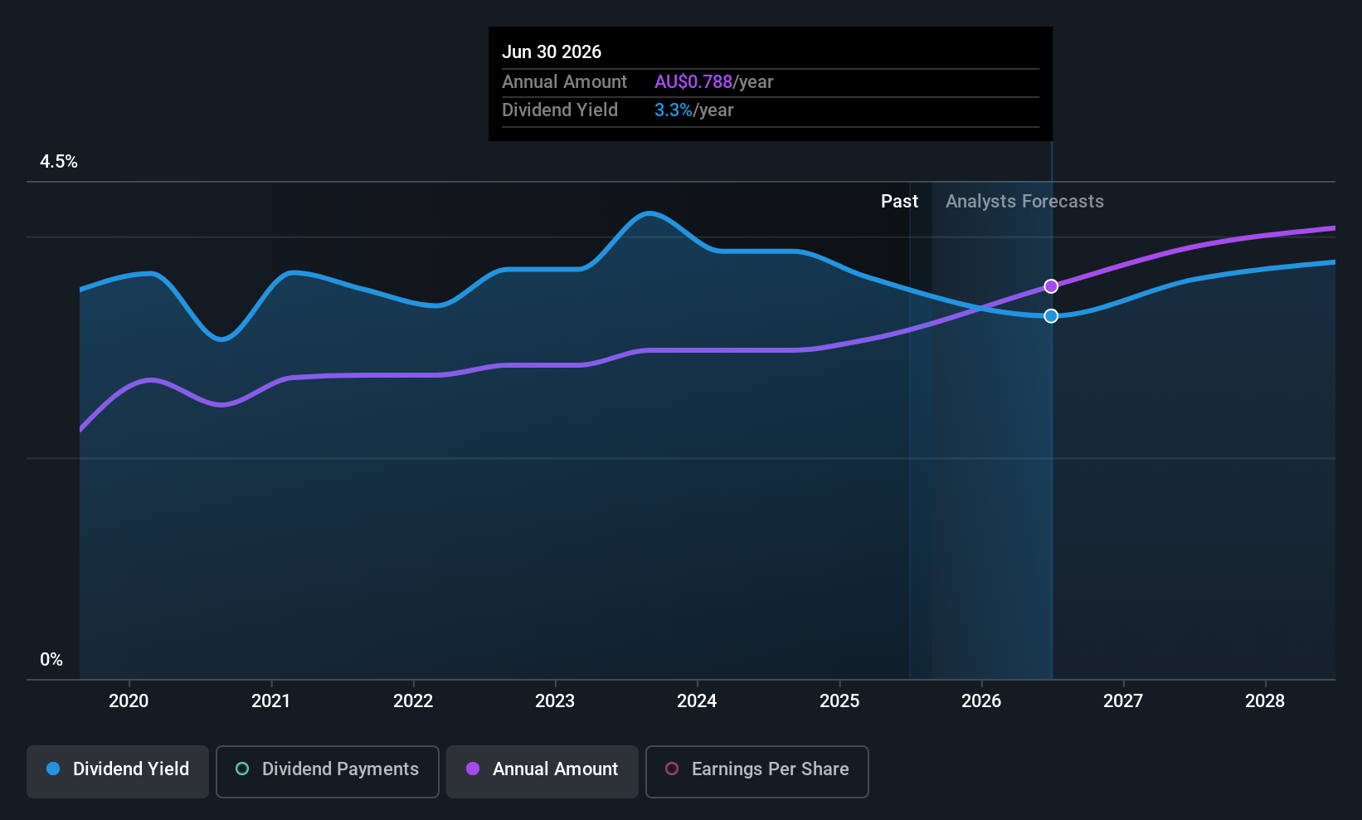Click the purple Annual Amount legend dot
Screen dimensions: 1362x820
pos(473,769)
